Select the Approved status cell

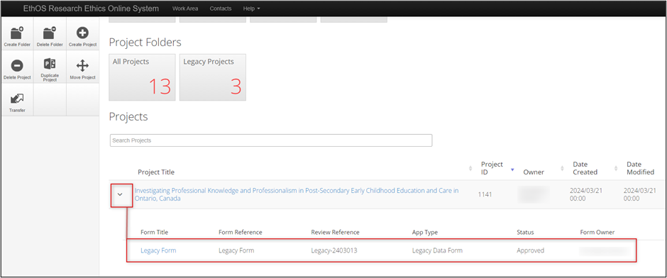point(531,250)
